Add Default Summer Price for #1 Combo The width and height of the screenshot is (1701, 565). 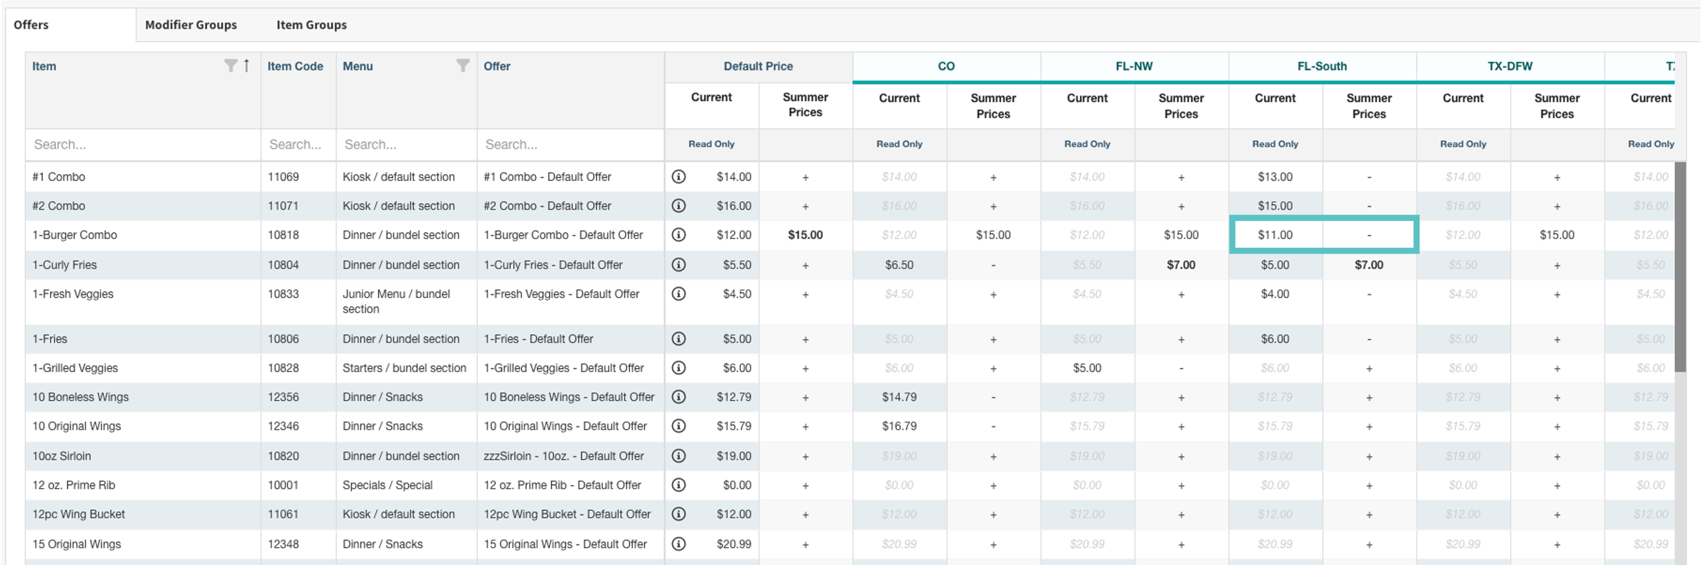(x=805, y=177)
